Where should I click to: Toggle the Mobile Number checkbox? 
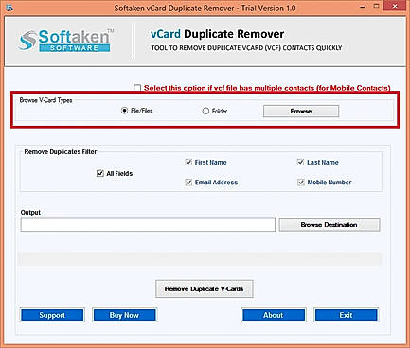click(301, 183)
